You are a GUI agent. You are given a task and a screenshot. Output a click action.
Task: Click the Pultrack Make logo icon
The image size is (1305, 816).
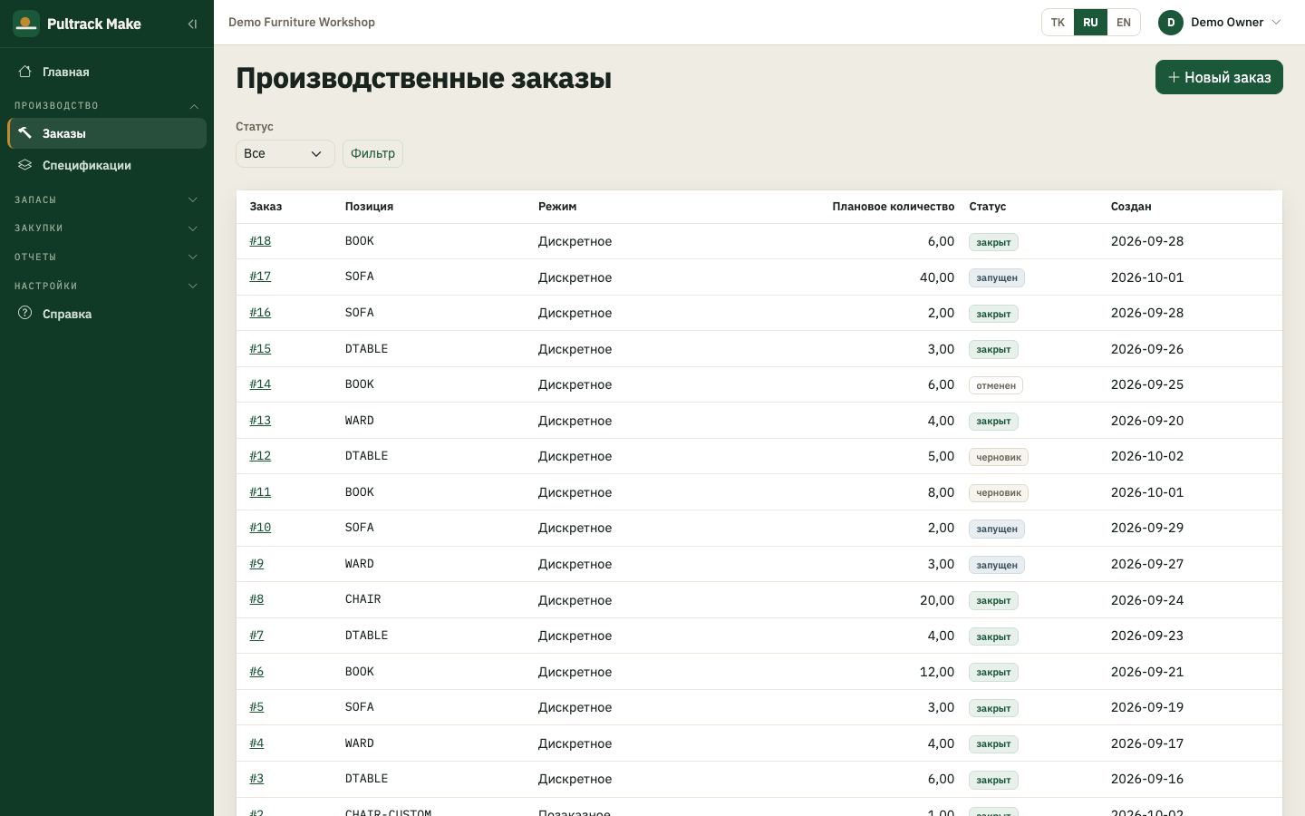coord(26,24)
